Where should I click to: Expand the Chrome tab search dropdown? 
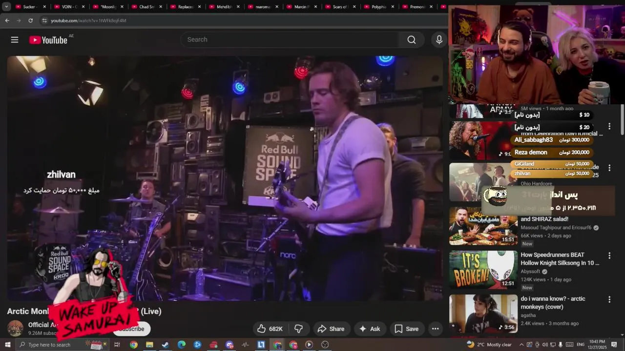click(x=6, y=7)
